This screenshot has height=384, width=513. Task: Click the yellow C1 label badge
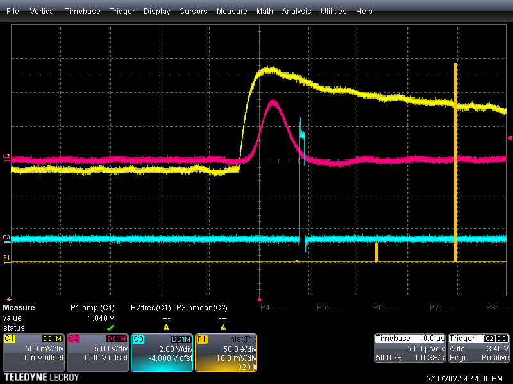[9, 339]
